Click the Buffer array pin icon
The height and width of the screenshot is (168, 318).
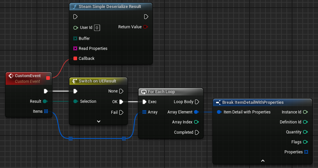75,39
